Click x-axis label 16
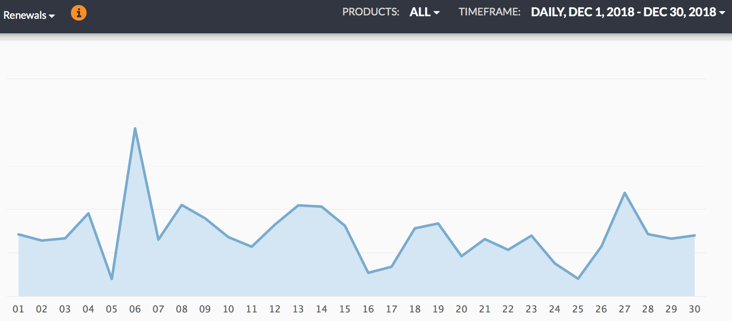Screen dimensions: 732x321 coord(368,309)
